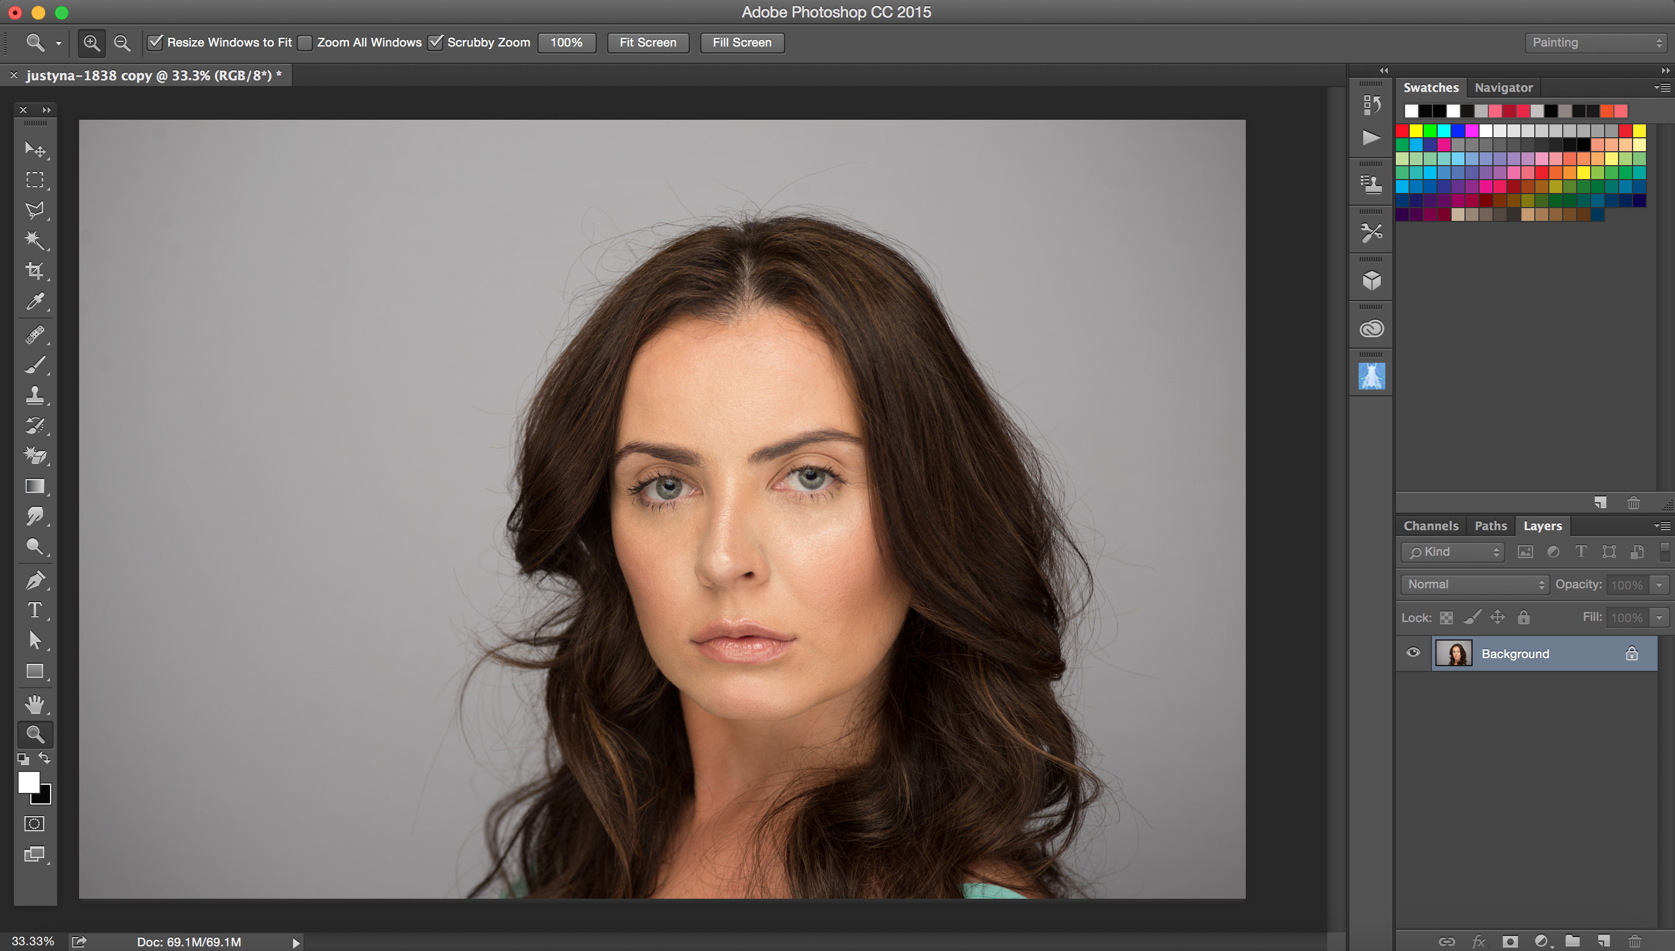Select the Healing Brush tool

34,334
